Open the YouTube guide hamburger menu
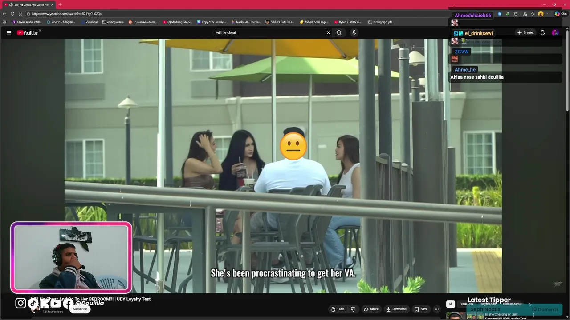Screen dimensions: 570x320 point(8,32)
